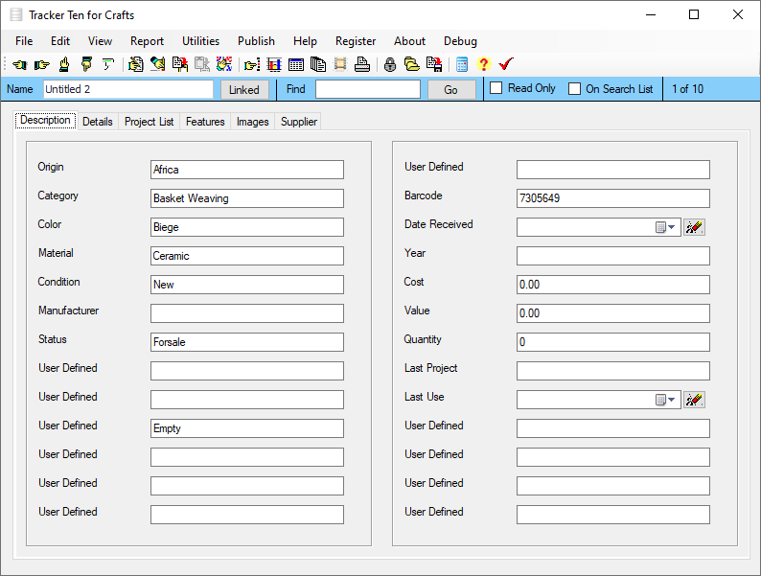Viewport: 761px width, 576px height.
Task: Open the Report menu
Action: click(x=147, y=41)
